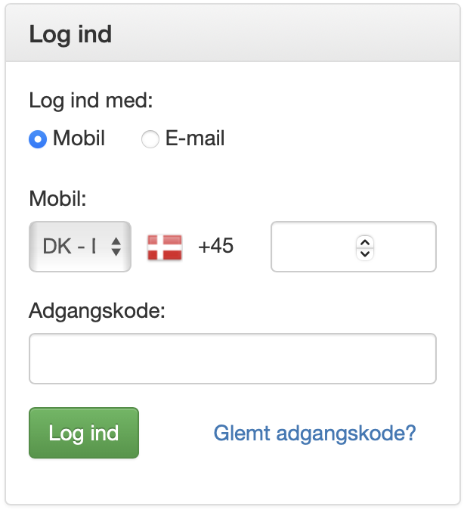The image size is (464, 510).
Task: Open the DK country code dropdown
Action: click(x=79, y=247)
